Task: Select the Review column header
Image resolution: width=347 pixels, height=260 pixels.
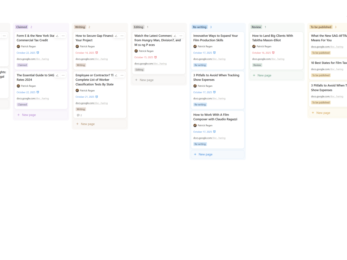Action: [x=256, y=27]
